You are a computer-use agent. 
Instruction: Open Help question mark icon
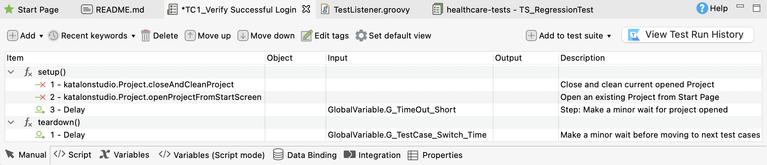coord(702,9)
